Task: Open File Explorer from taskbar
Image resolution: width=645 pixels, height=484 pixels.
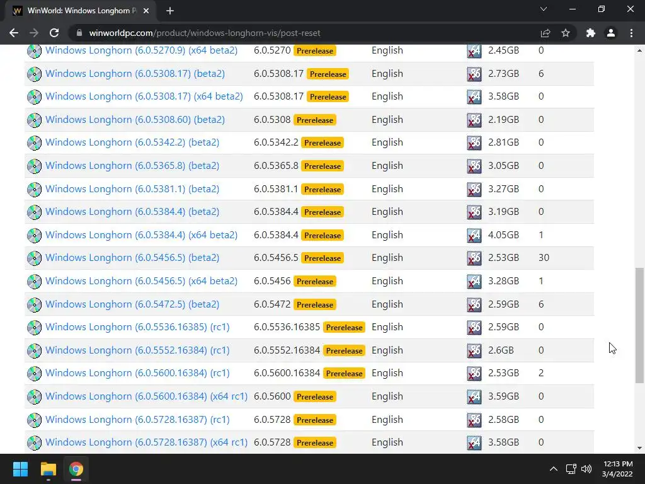Action: 48,469
